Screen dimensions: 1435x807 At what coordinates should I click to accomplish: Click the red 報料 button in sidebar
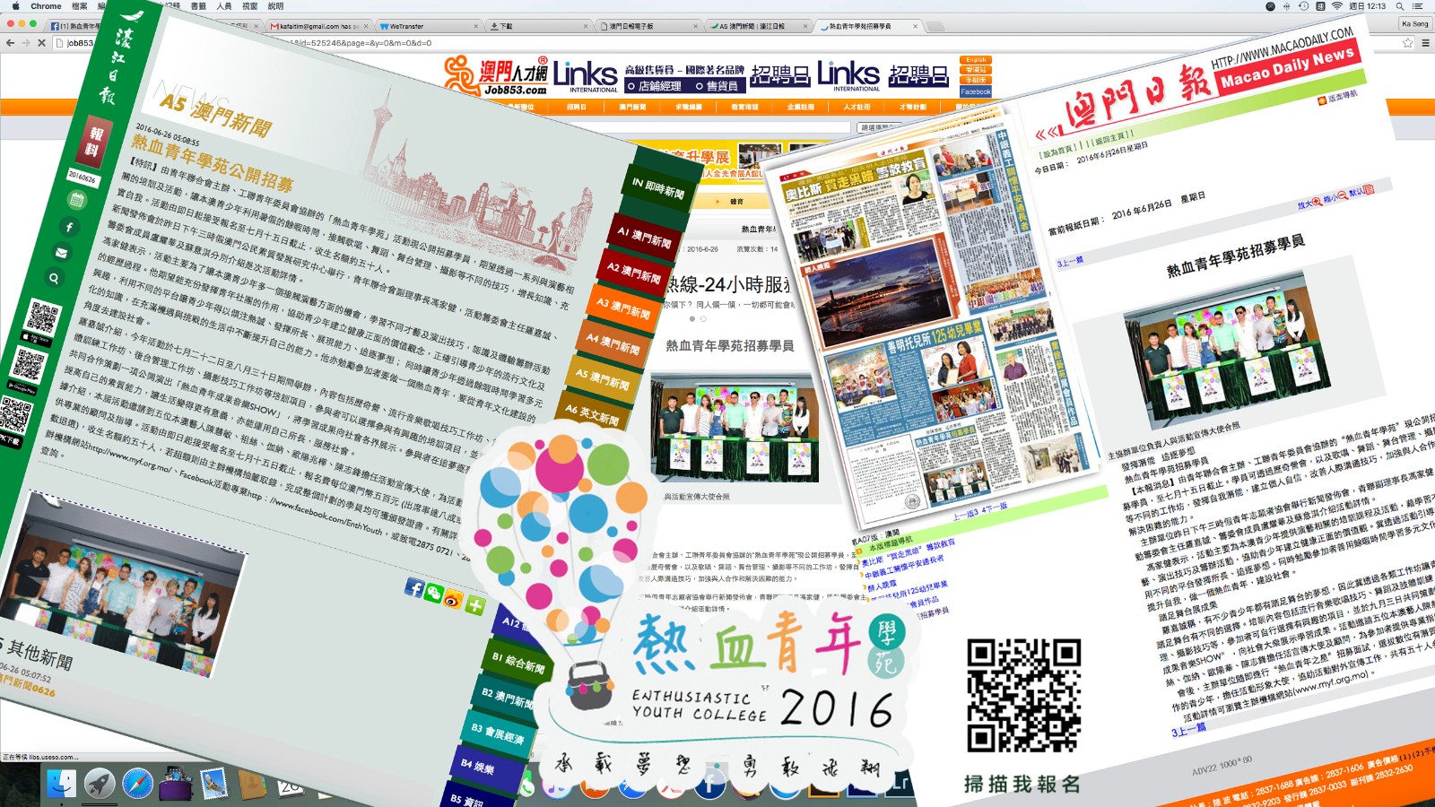(x=93, y=143)
